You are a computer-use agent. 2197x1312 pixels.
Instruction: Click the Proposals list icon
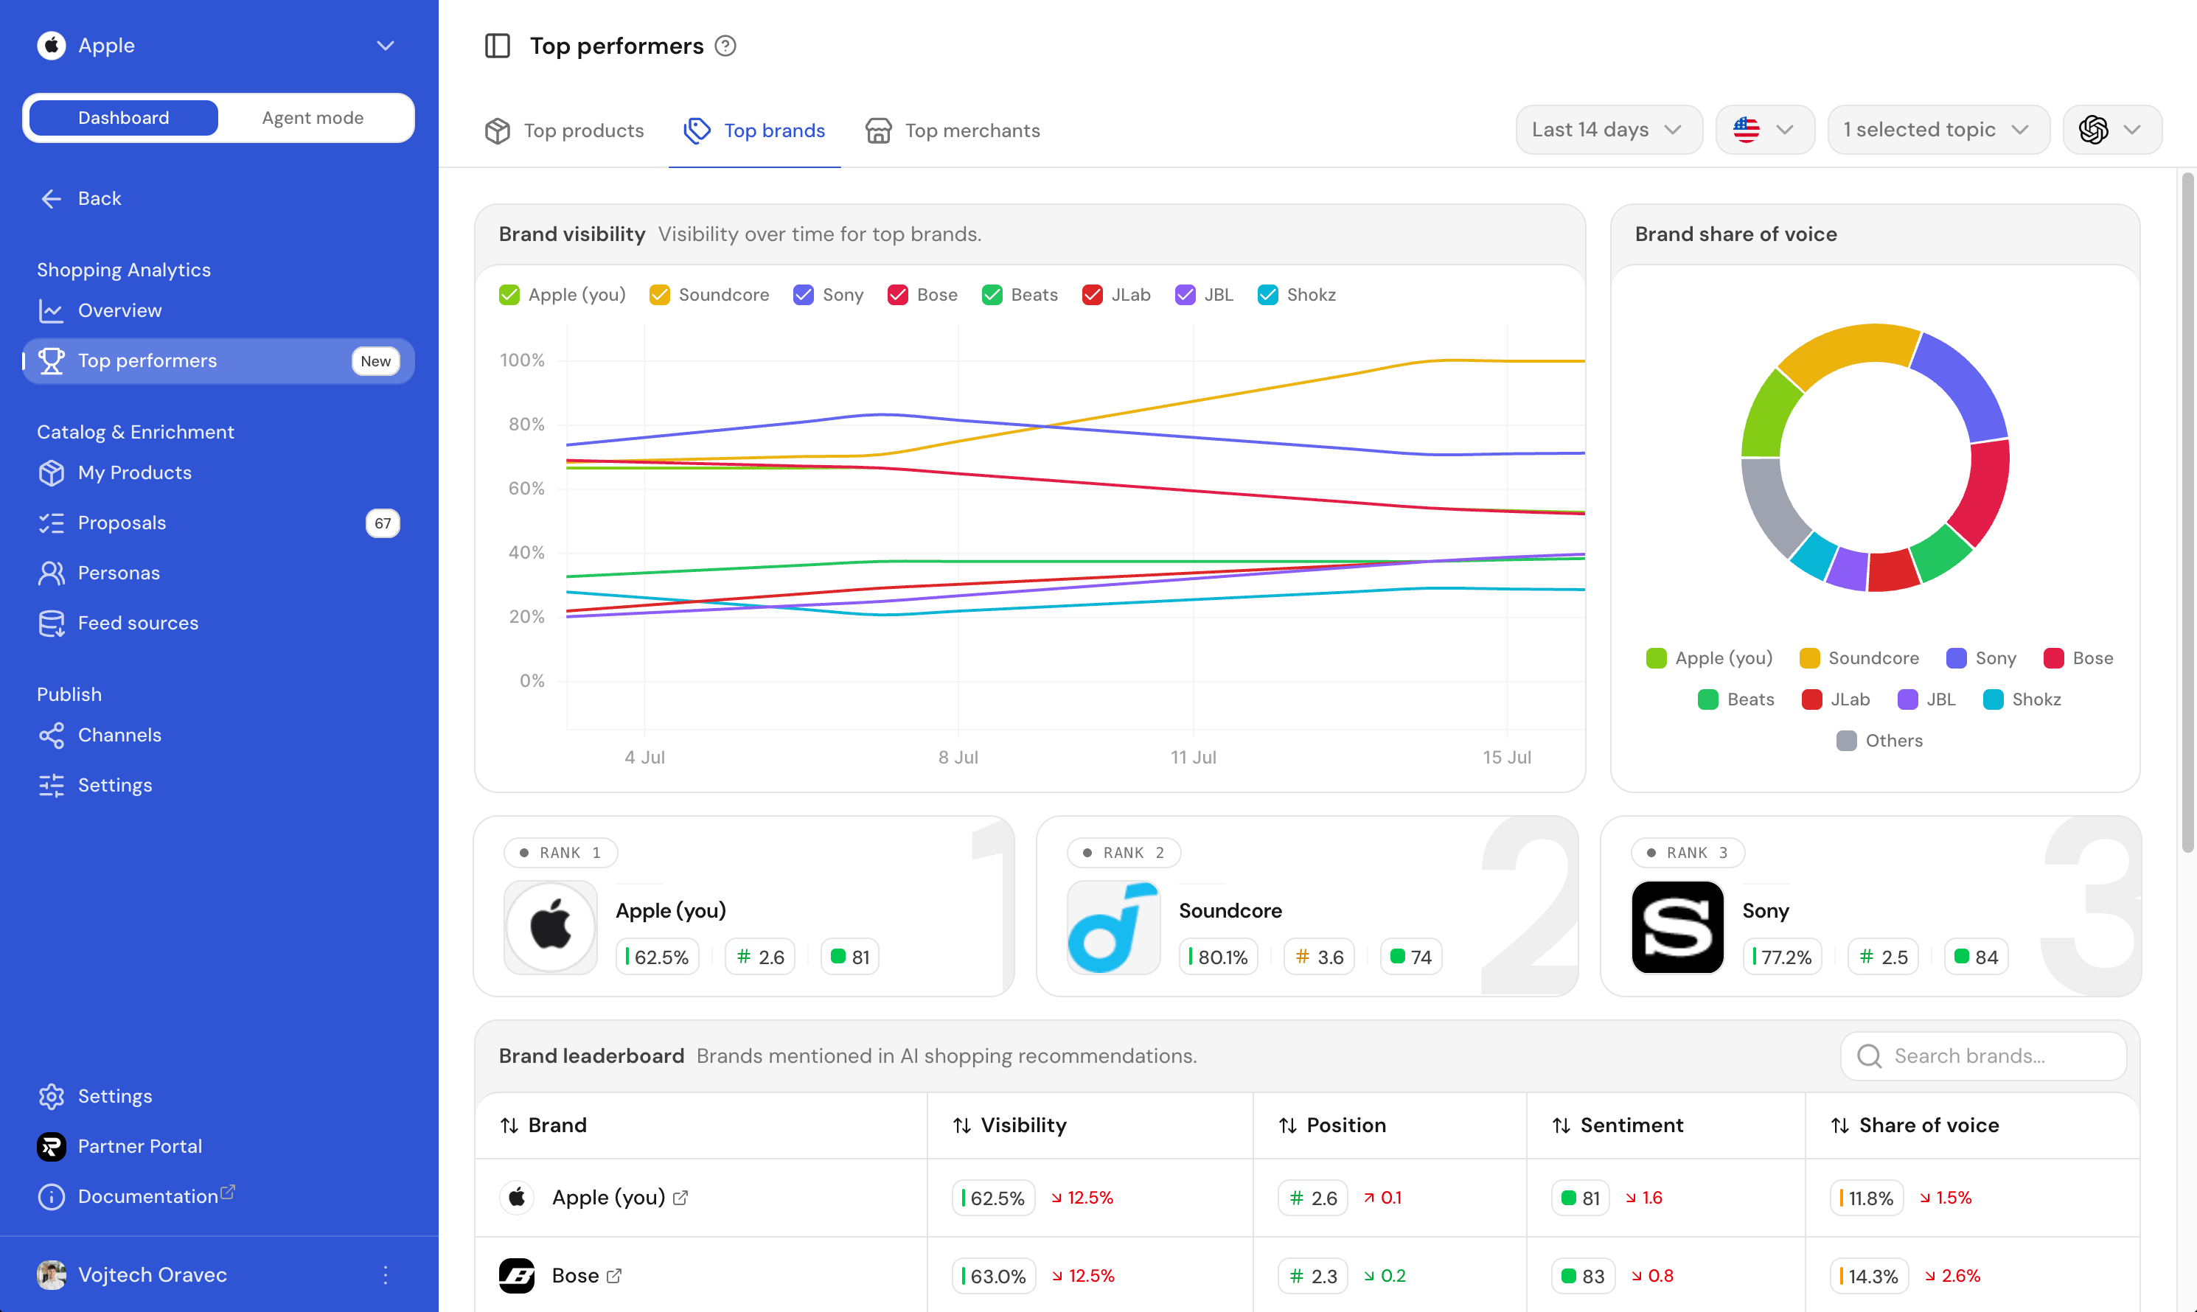pyautogui.click(x=52, y=523)
